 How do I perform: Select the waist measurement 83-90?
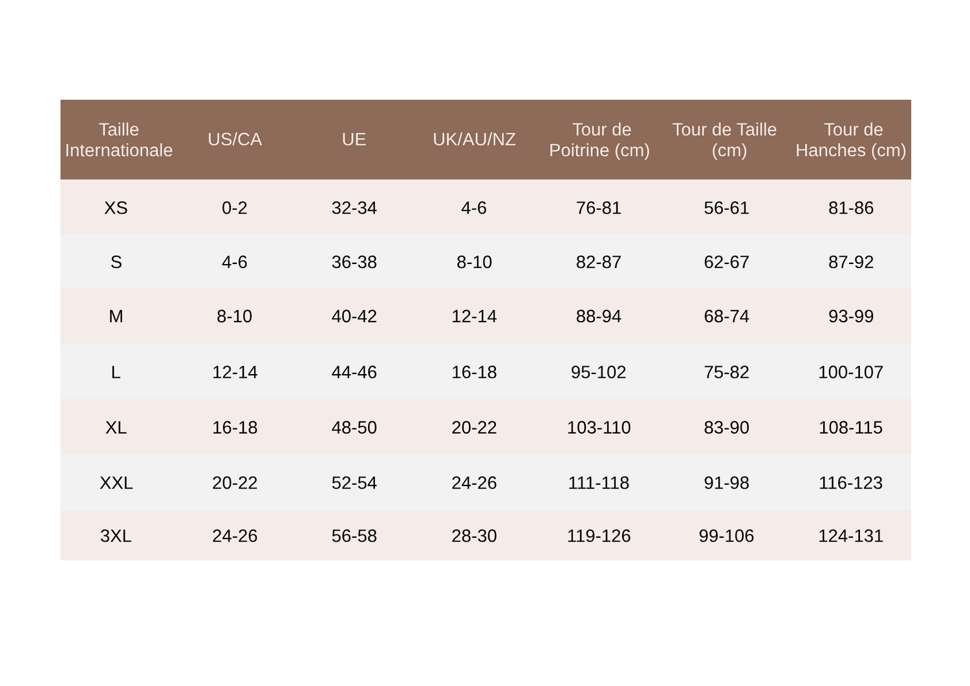(726, 428)
